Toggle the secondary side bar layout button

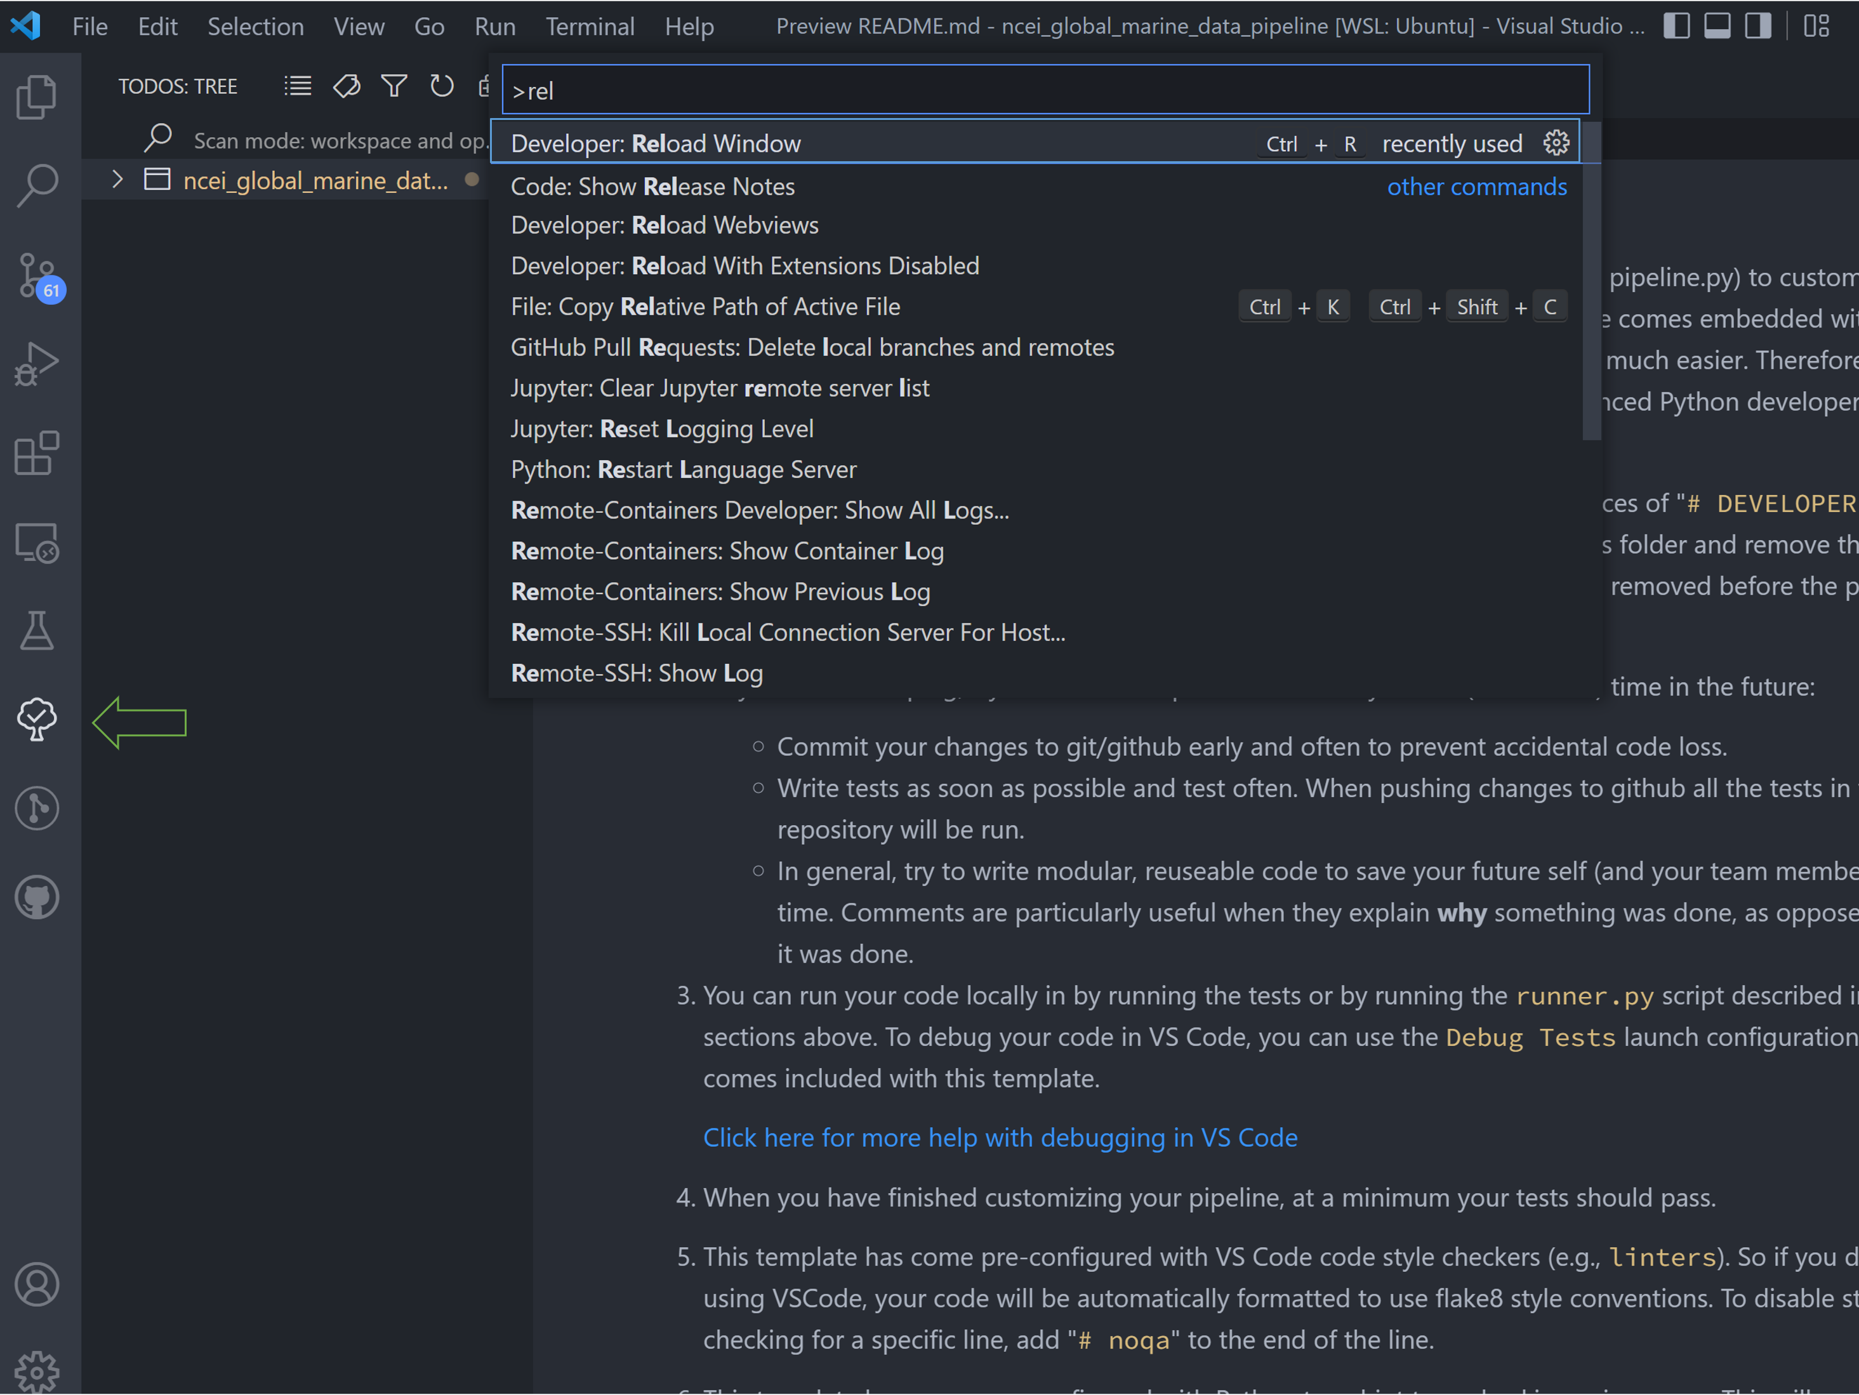[1758, 26]
